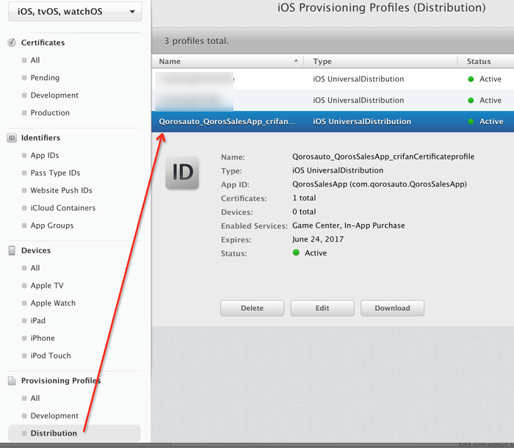Select Distribution provisioning profiles
Image resolution: width=514 pixels, height=448 pixels.
pyautogui.click(x=74, y=433)
